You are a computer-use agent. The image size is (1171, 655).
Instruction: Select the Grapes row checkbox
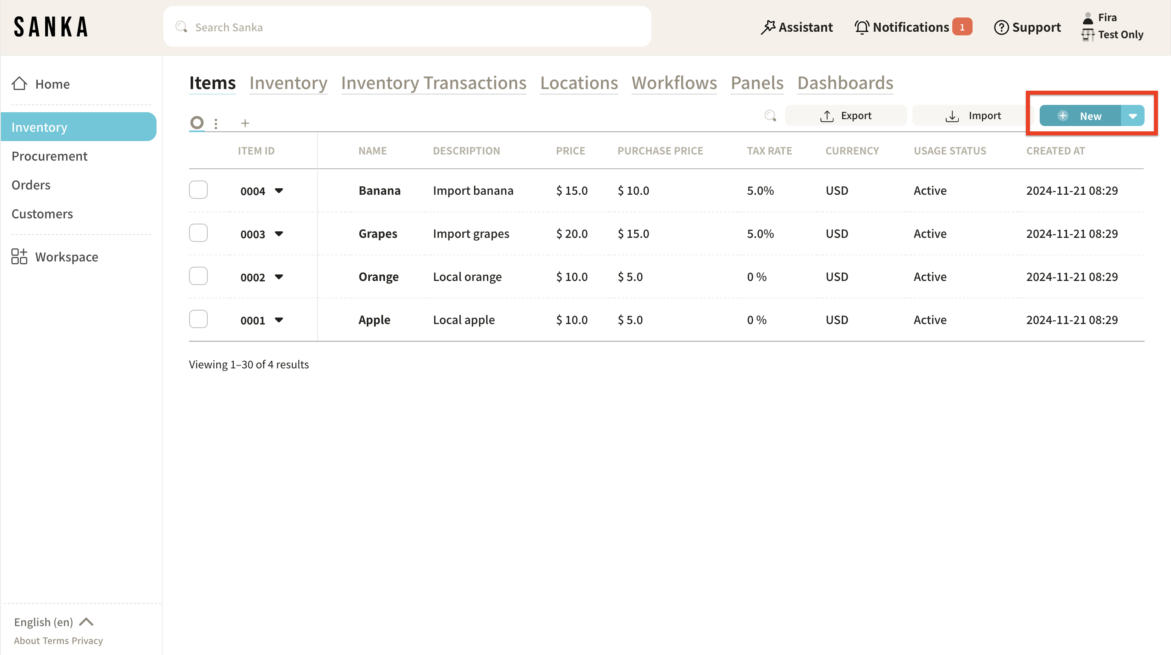click(198, 233)
